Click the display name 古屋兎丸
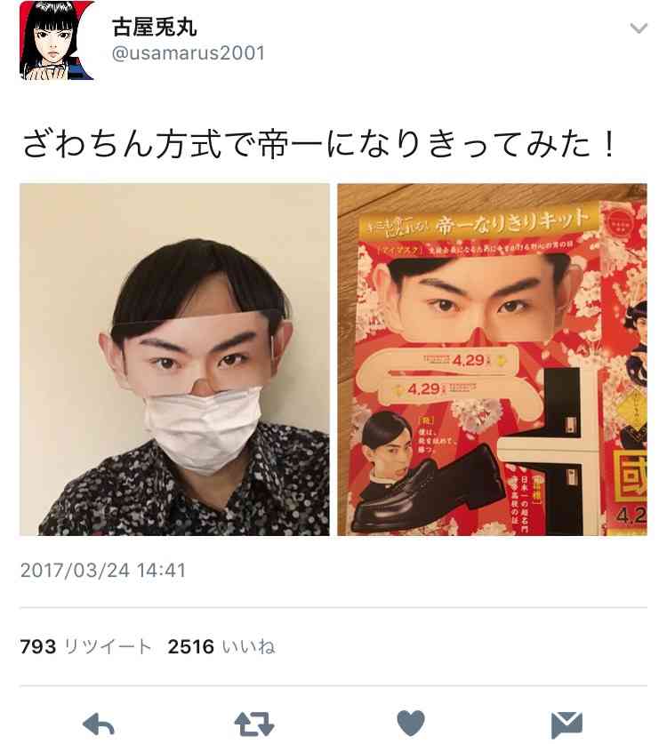The height and width of the screenshot is (744, 667). click(154, 27)
